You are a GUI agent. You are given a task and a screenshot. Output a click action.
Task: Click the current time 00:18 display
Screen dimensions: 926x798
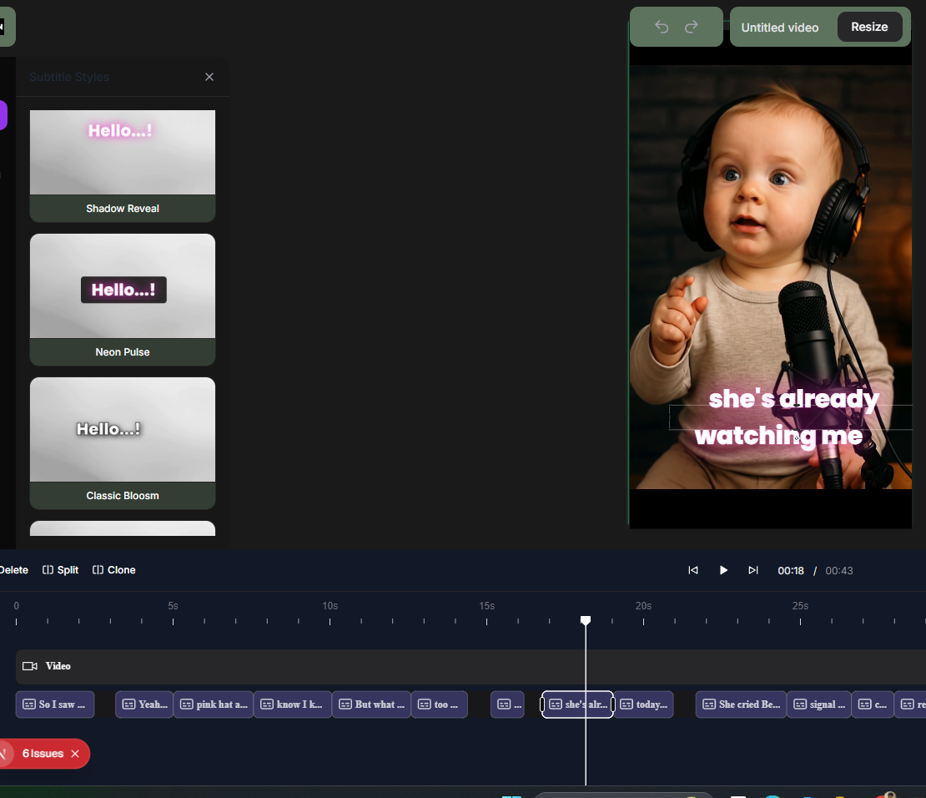(x=791, y=570)
